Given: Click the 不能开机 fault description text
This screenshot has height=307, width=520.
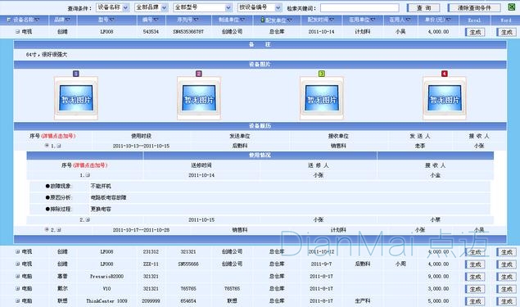Looking at the screenshot, I should click(x=101, y=186).
